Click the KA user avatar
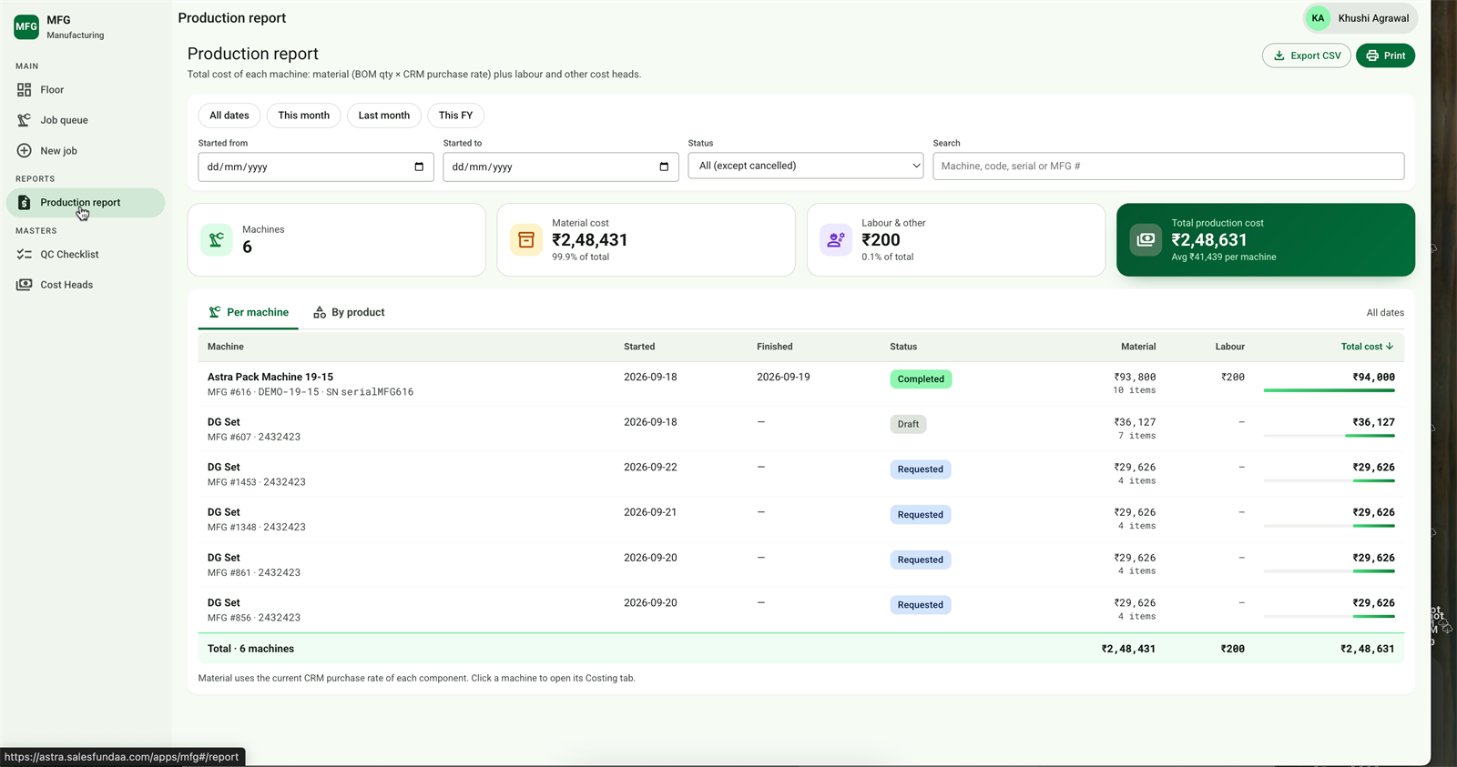 point(1318,18)
